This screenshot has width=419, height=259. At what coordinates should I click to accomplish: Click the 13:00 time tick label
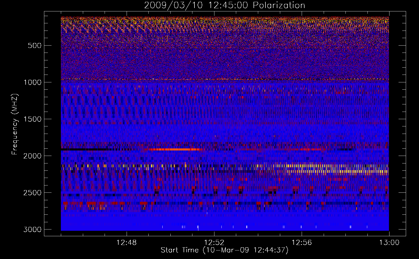point(389,243)
